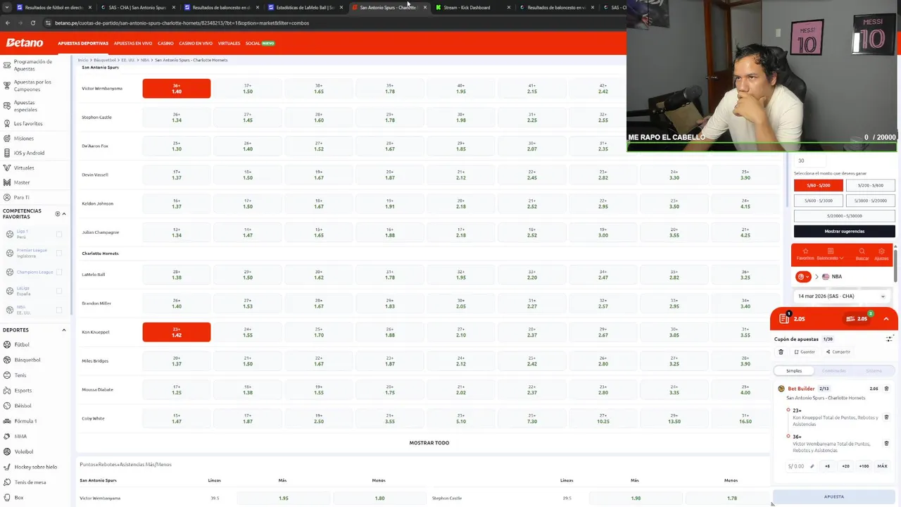Open Misiones in the sidebar
Screen dimensions: 901x507
(x=23, y=138)
